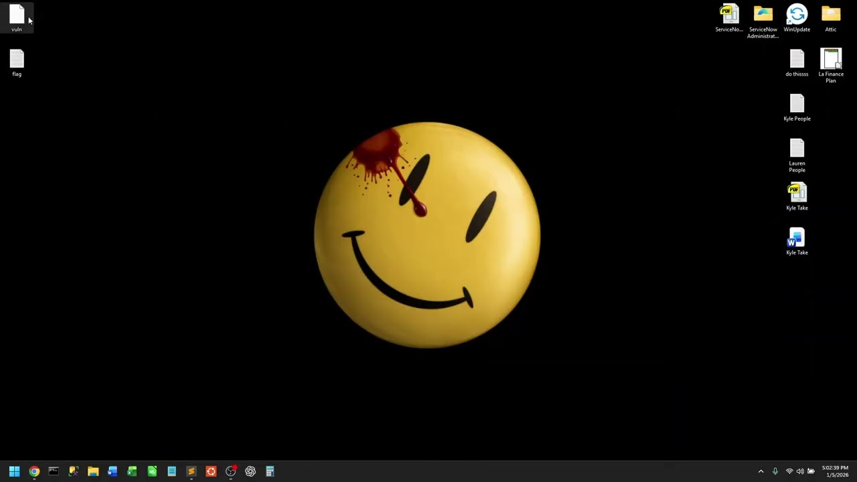Launch Snipping Tool from the taskbar

(x=73, y=471)
